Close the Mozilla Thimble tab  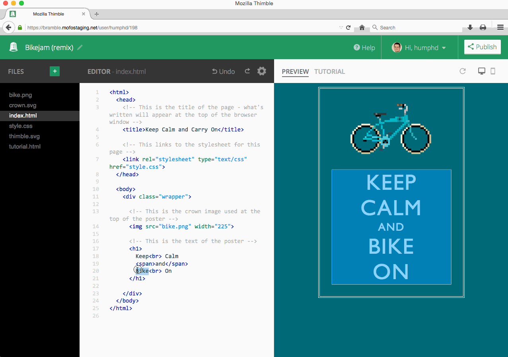click(84, 14)
